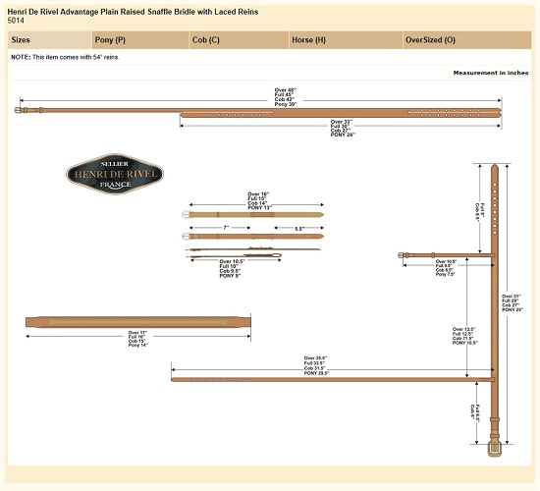This screenshot has width=540, height=491.
Task: Click the silver buckle on crownpiece end
Action: 18,110
